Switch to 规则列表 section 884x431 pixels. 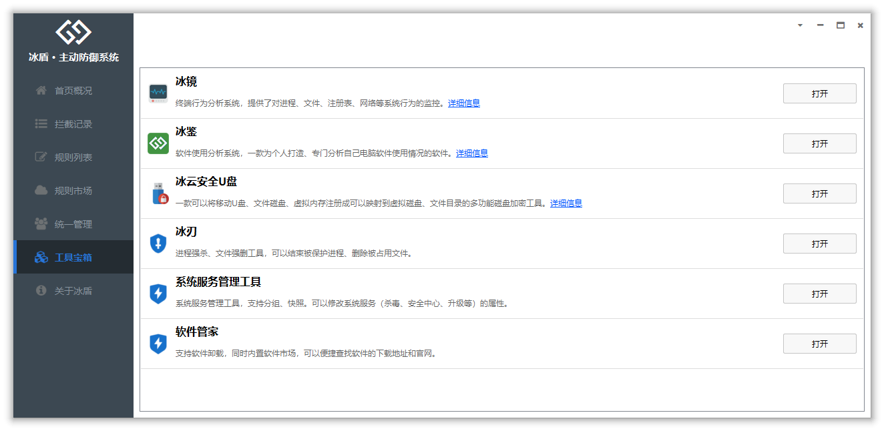pos(73,157)
